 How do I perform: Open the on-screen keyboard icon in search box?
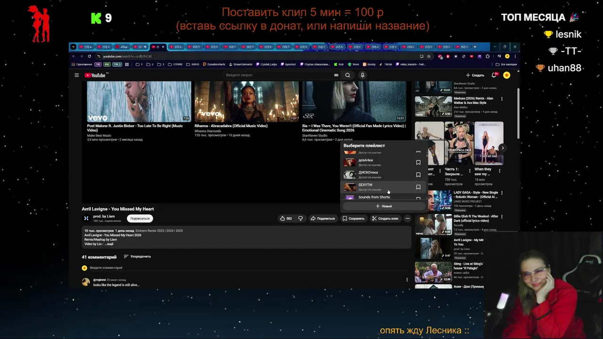[336, 75]
